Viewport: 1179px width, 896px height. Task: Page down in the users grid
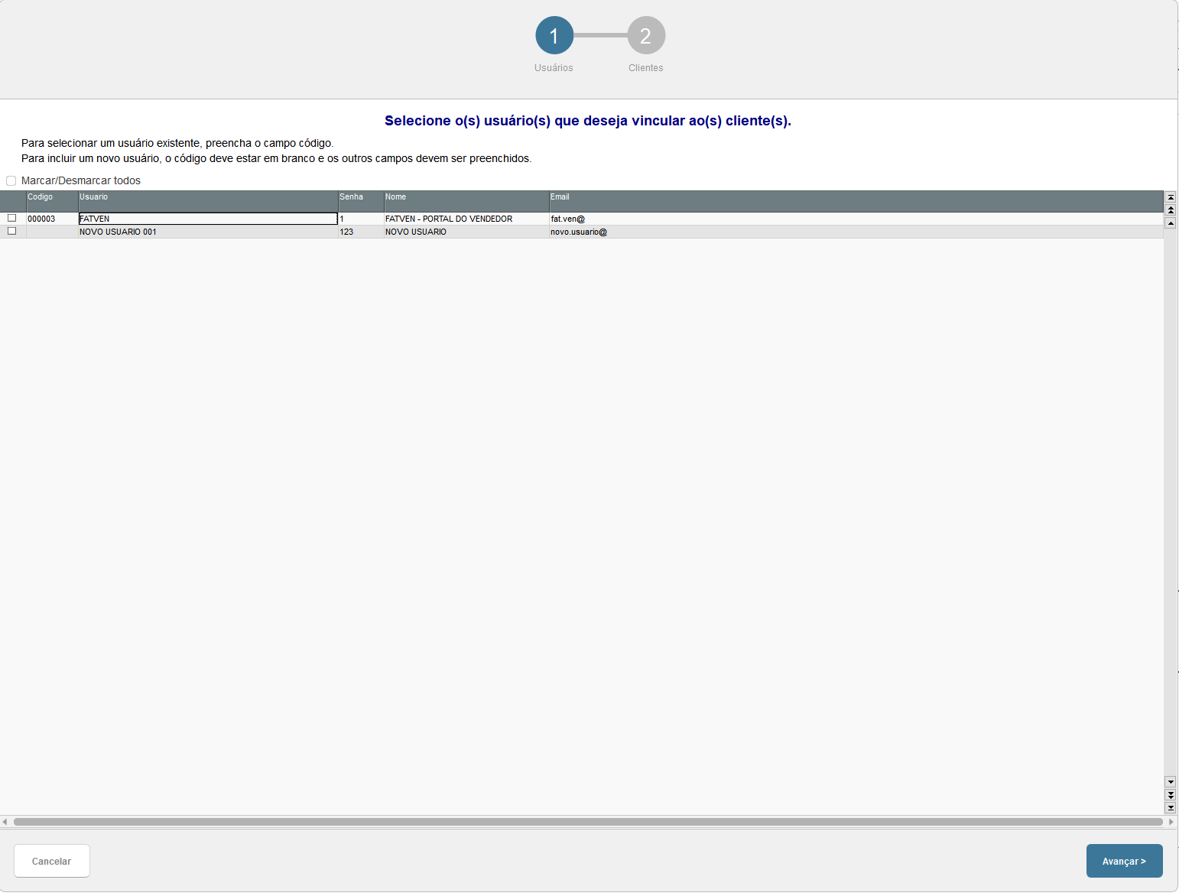click(x=1170, y=795)
